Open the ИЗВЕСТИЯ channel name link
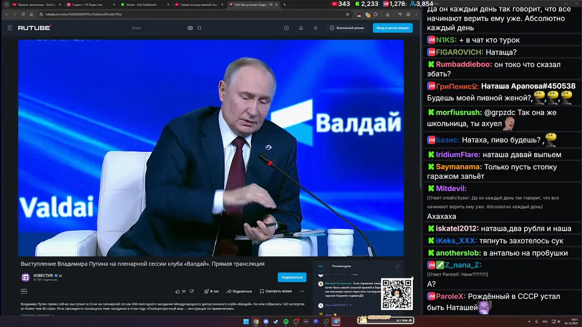 pyautogui.click(x=43, y=275)
